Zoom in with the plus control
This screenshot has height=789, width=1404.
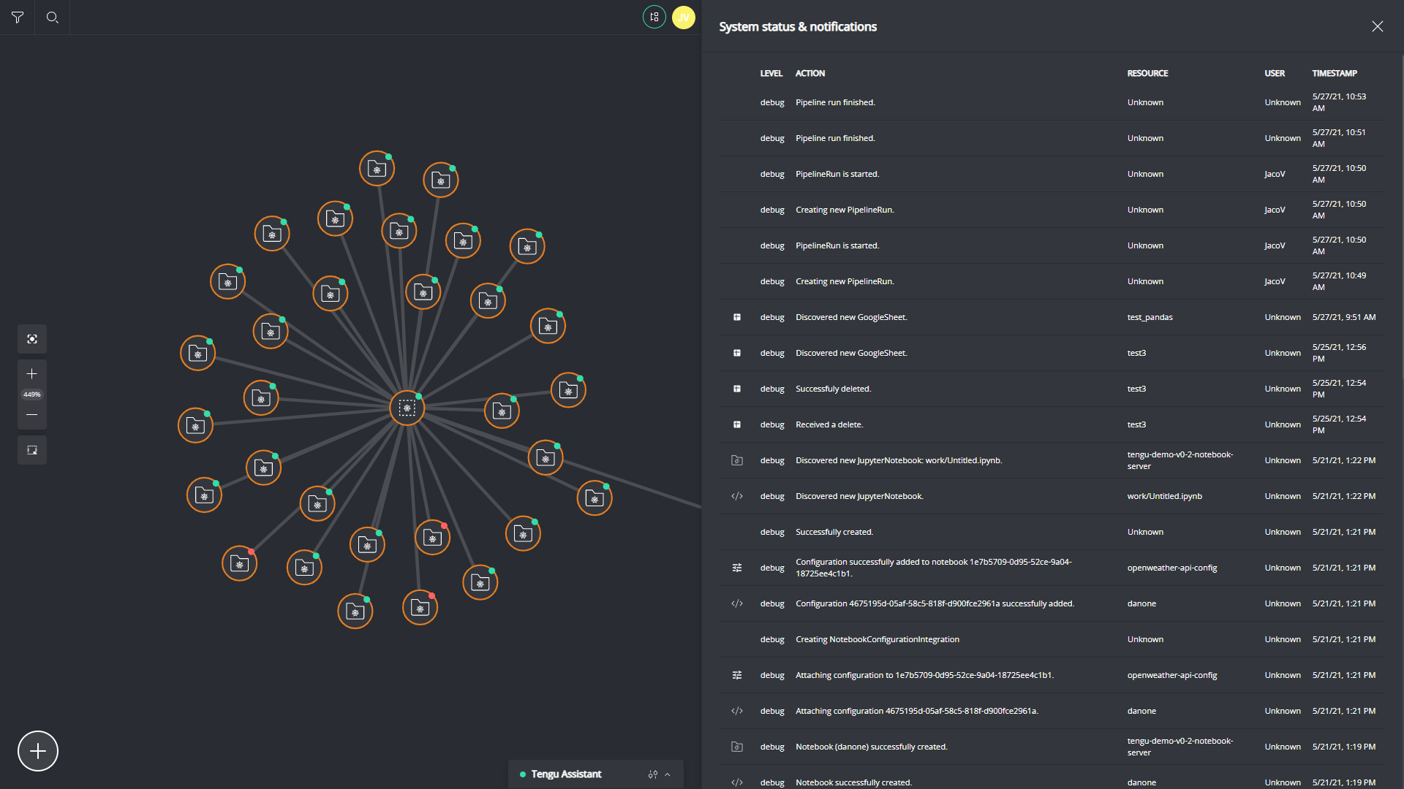point(32,374)
